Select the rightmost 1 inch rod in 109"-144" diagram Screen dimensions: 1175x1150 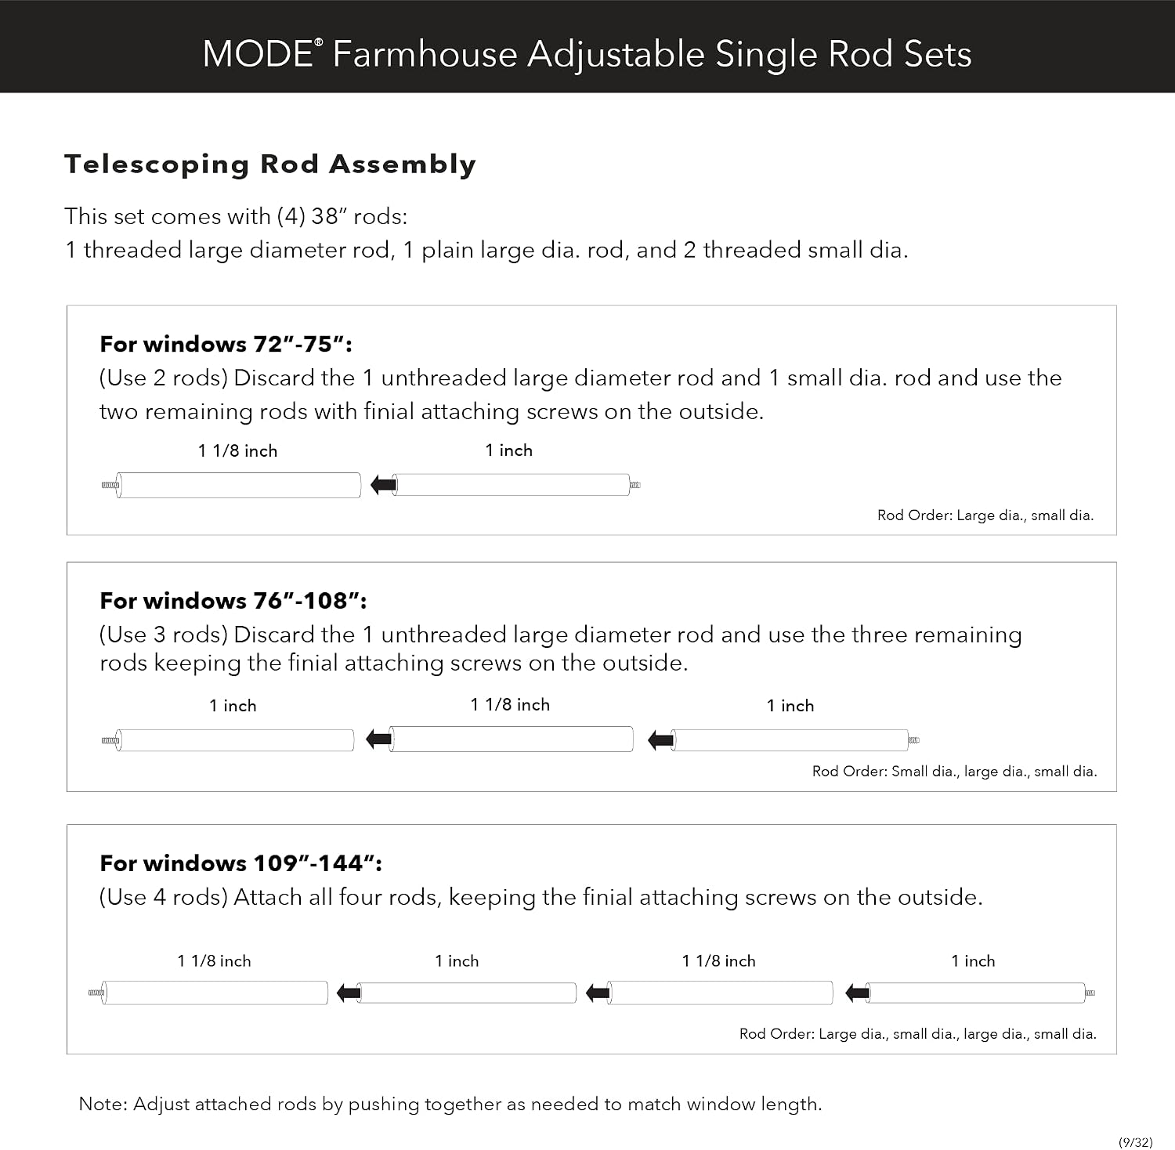click(x=975, y=993)
